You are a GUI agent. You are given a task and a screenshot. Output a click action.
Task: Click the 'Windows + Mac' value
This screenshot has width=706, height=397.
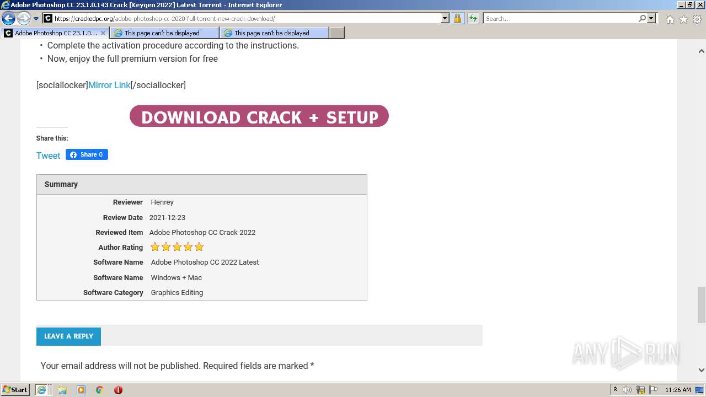click(176, 278)
